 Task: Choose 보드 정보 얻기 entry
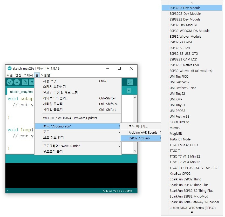[78, 138]
